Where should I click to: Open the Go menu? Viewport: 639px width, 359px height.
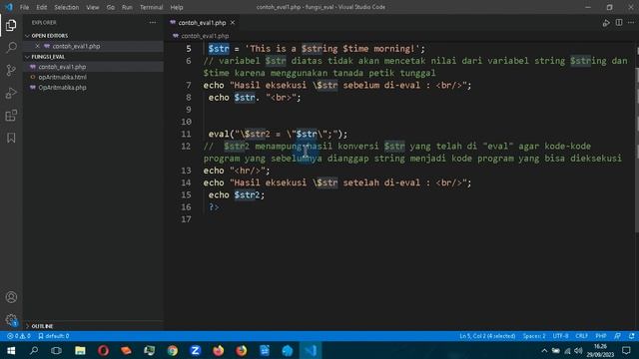pos(111,7)
